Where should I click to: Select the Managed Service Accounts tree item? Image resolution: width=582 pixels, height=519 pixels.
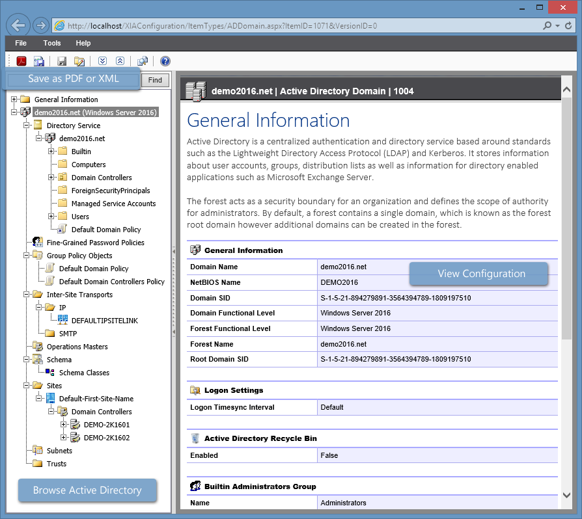113,204
